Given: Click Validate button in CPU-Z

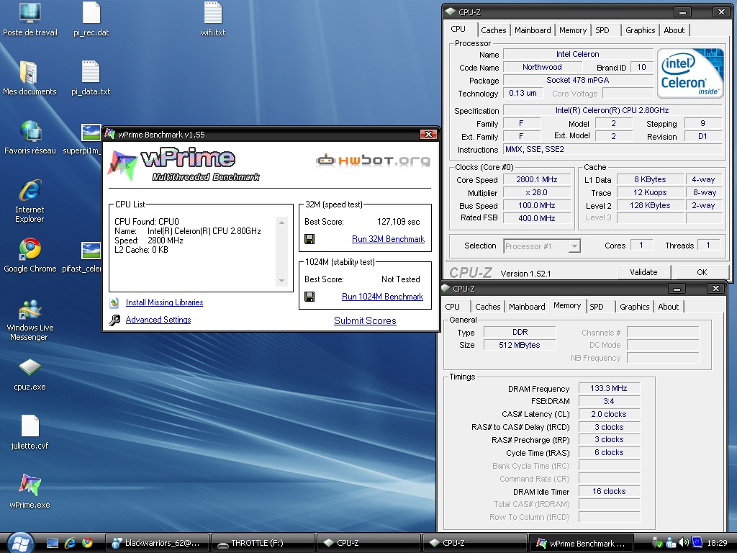Looking at the screenshot, I should (x=643, y=271).
